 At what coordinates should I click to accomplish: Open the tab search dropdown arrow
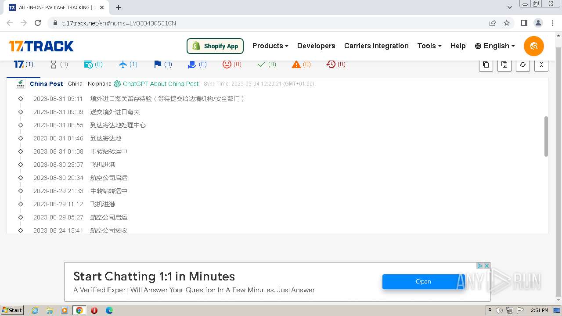pos(510,7)
